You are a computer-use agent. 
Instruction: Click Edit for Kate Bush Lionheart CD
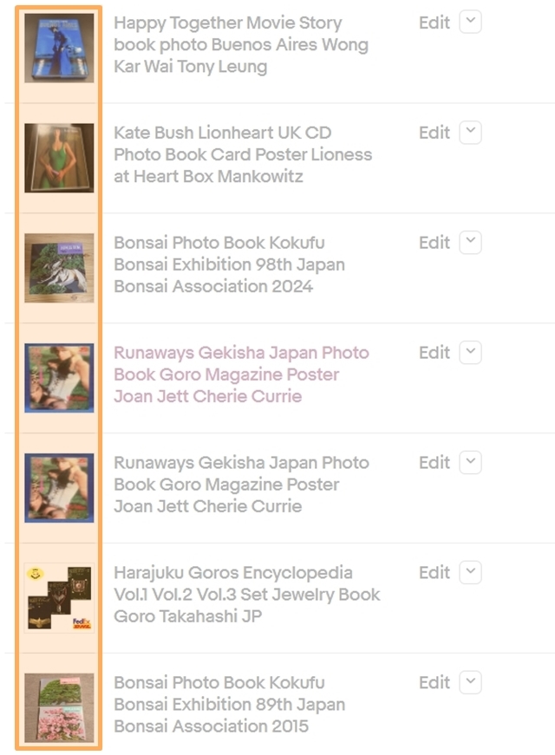(x=434, y=133)
